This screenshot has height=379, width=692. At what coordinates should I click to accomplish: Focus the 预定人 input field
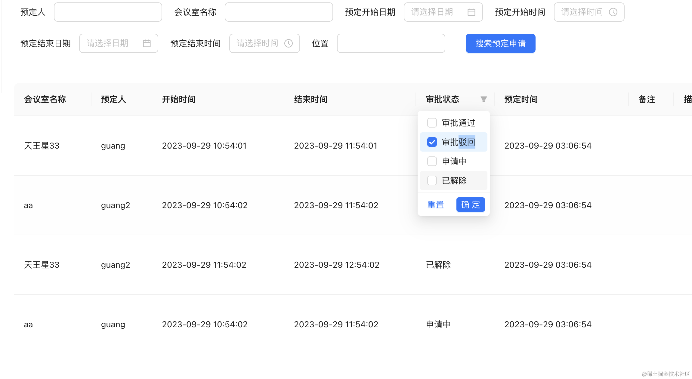[108, 12]
